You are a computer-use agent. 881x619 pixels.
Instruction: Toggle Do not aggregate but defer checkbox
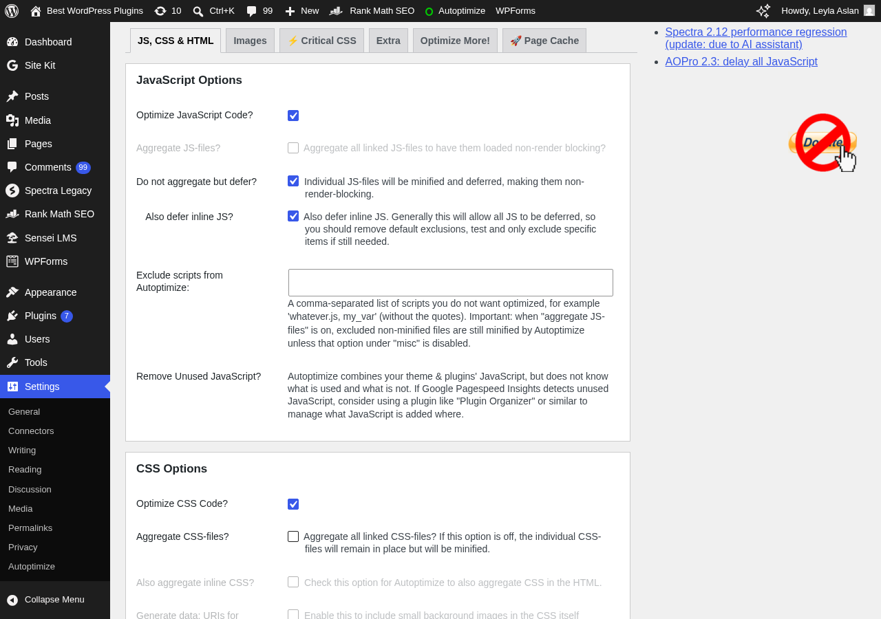pyautogui.click(x=293, y=181)
